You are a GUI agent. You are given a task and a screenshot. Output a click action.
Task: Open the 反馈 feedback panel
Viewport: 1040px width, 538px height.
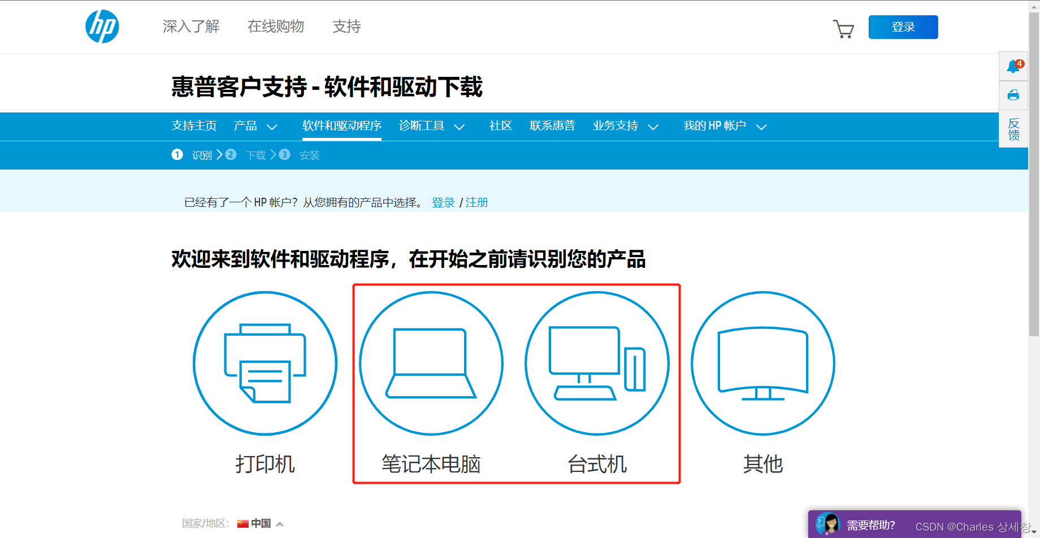[x=1014, y=129]
